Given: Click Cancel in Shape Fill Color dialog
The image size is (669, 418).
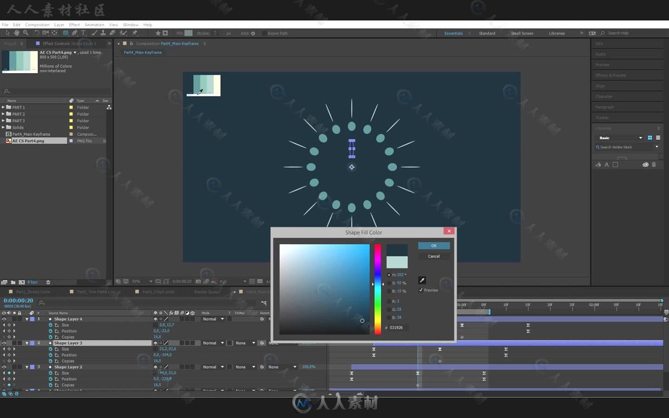Looking at the screenshot, I should (434, 256).
